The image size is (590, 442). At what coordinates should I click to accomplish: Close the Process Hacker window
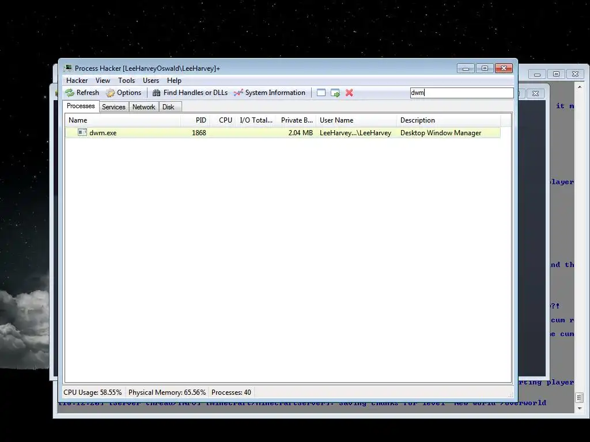[x=504, y=68]
